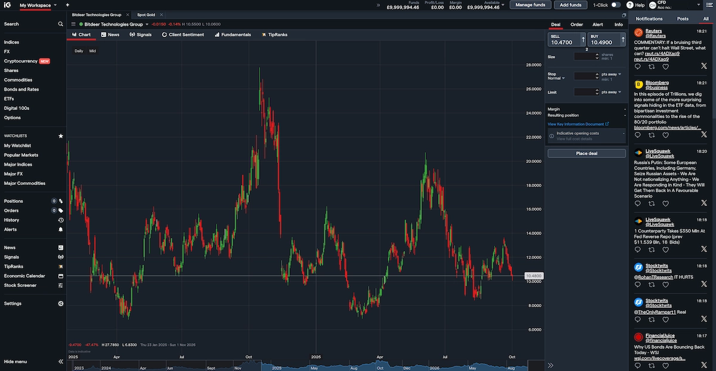Switch to the Signals tab
This screenshot has height=371, width=716.
140,35
